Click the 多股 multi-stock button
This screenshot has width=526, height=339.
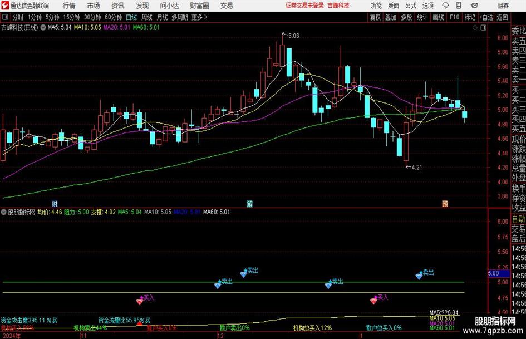pyautogui.click(x=406, y=17)
